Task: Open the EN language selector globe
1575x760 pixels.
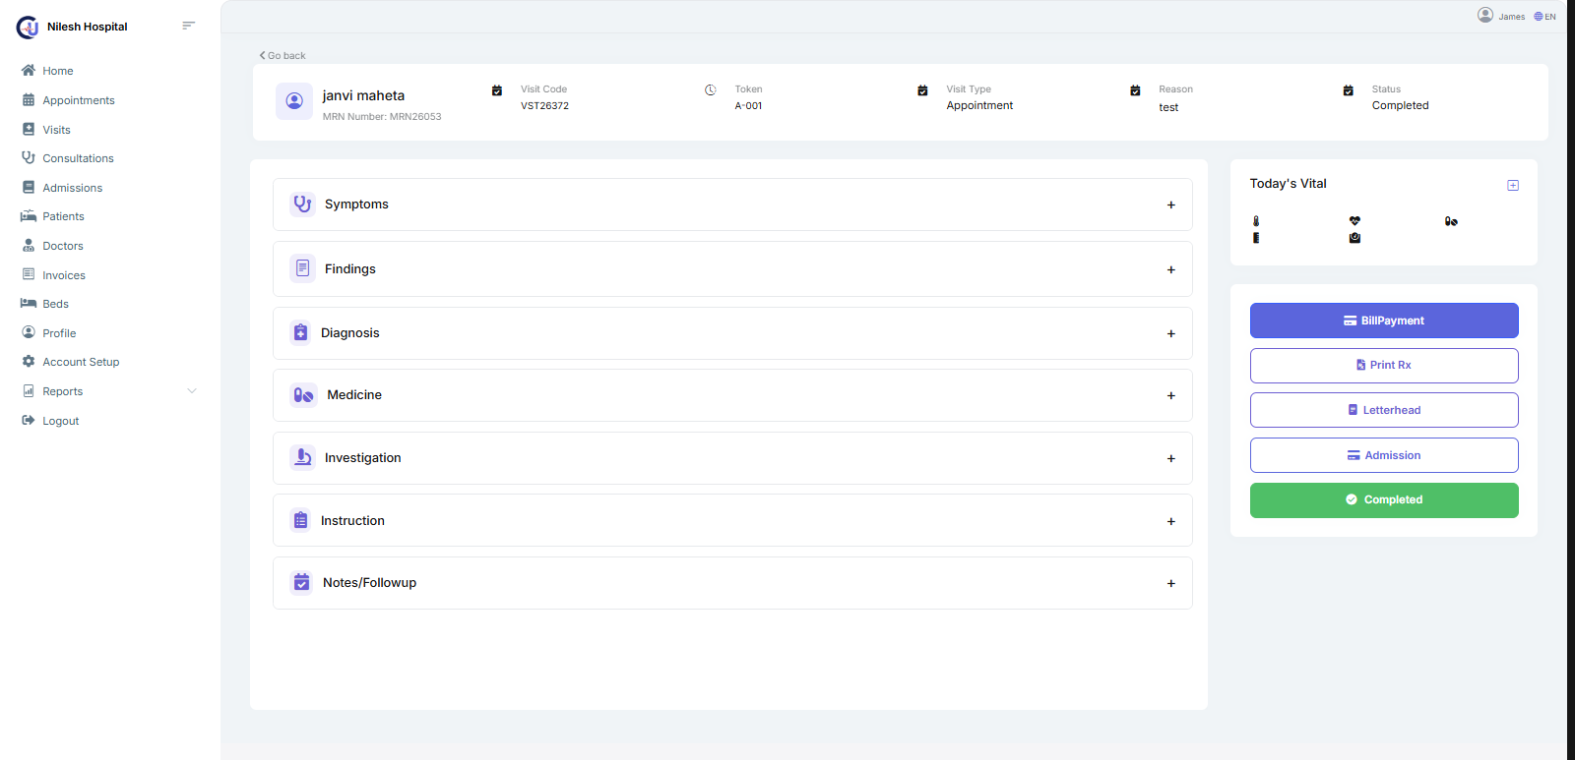Action: [1539, 17]
